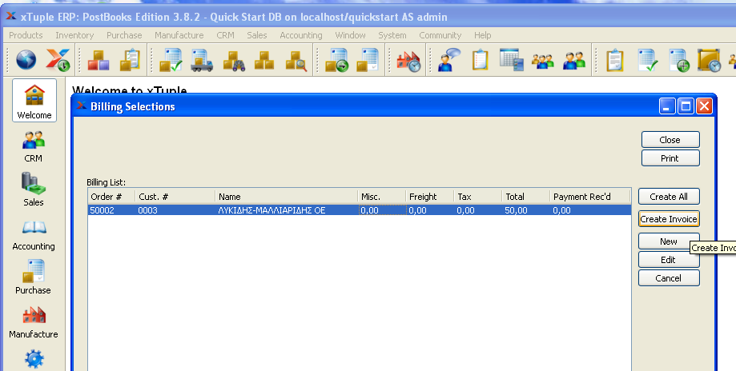Open the Window menu
The width and height of the screenshot is (736, 371).
pos(350,35)
